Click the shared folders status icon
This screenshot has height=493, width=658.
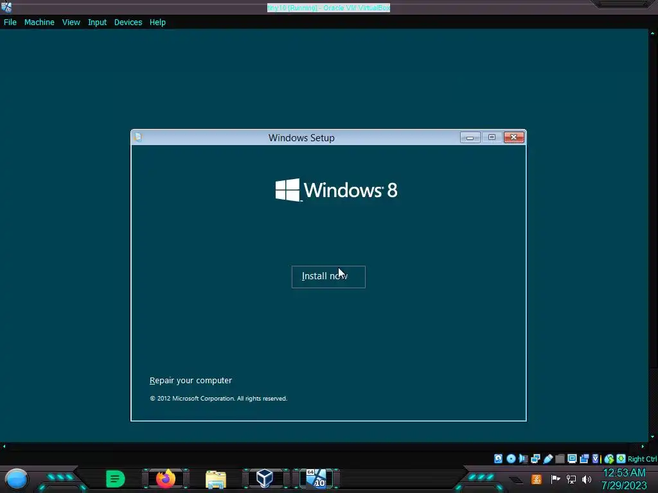click(x=560, y=458)
